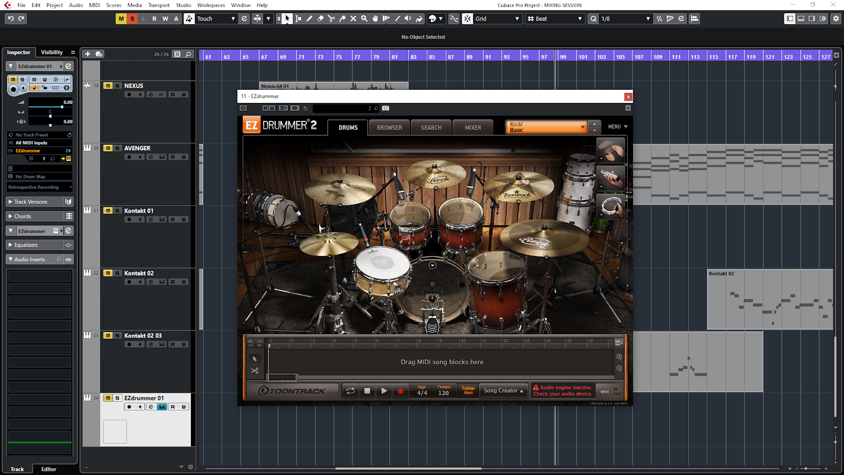Zoom out on the EZdrummer song track
The height and width of the screenshot is (475, 844).
pyautogui.click(x=619, y=368)
